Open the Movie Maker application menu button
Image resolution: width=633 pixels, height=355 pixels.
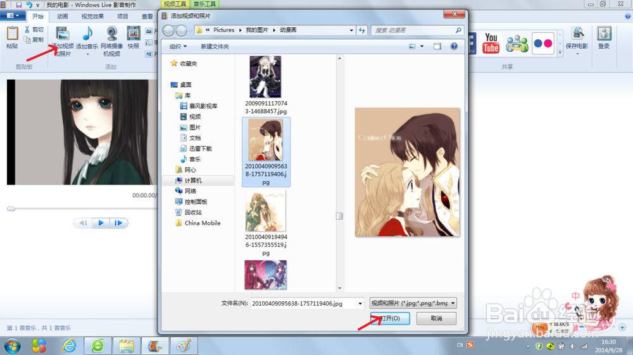click(x=13, y=16)
